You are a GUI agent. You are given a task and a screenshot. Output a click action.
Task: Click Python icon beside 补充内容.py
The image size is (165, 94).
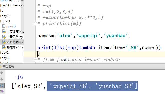click(x=4, y=47)
